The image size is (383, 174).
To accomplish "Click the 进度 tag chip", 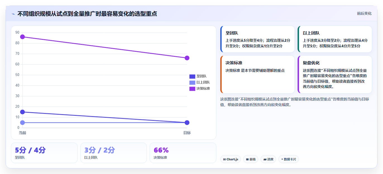I will (x=268, y=159).
